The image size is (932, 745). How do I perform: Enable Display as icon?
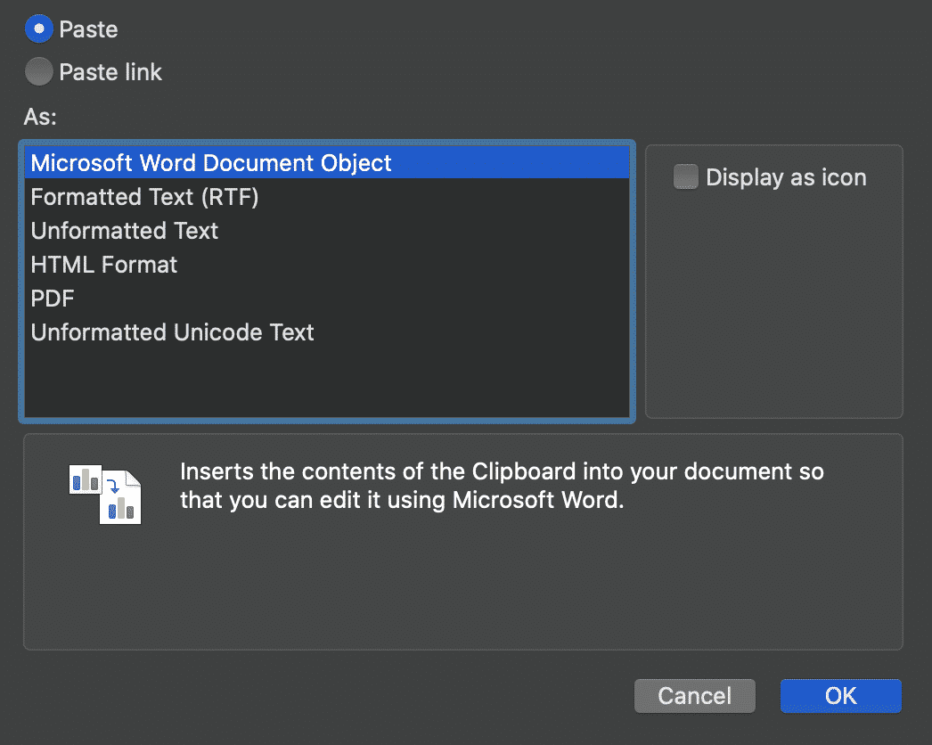685,177
